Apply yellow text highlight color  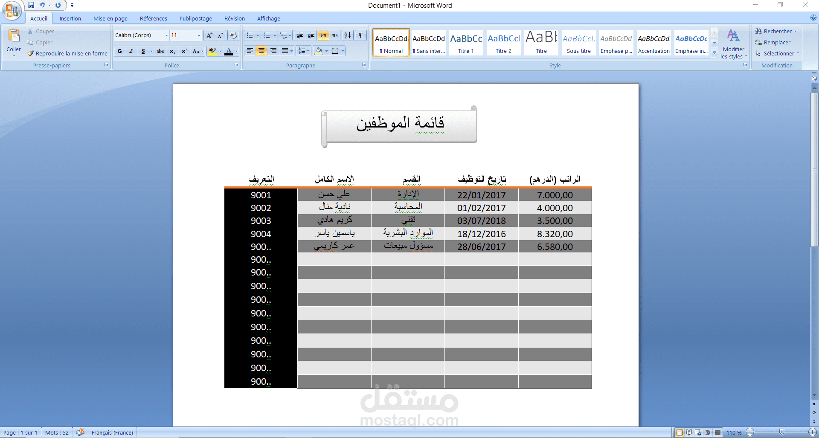click(x=212, y=51)
